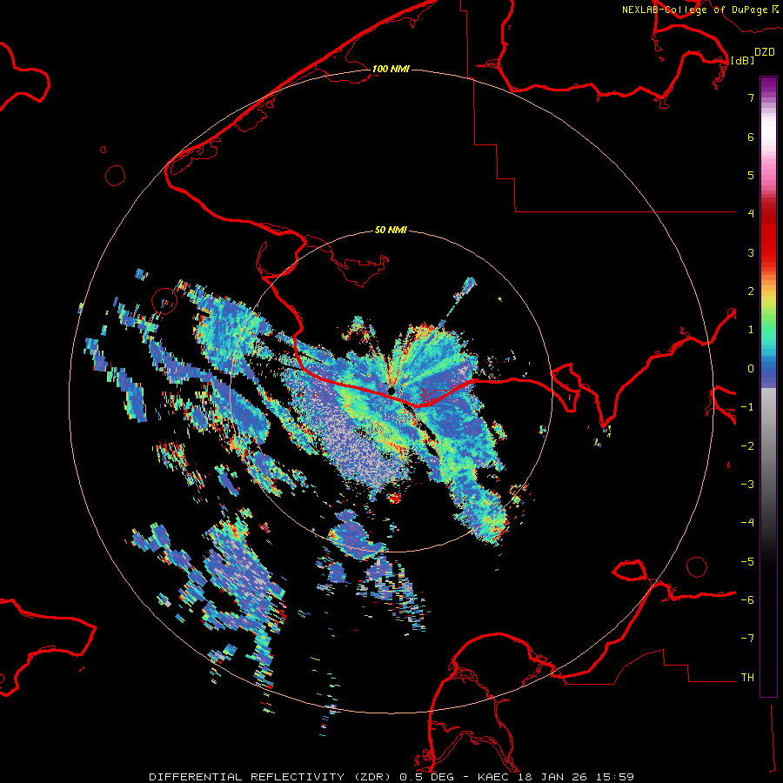Click the -6 value on the color scale

(x=747, y=600)
